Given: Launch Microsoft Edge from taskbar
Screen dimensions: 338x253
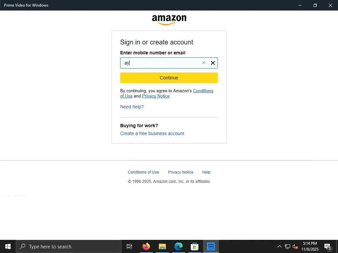Looking at the screenshot, I should (x=179, y=246).
